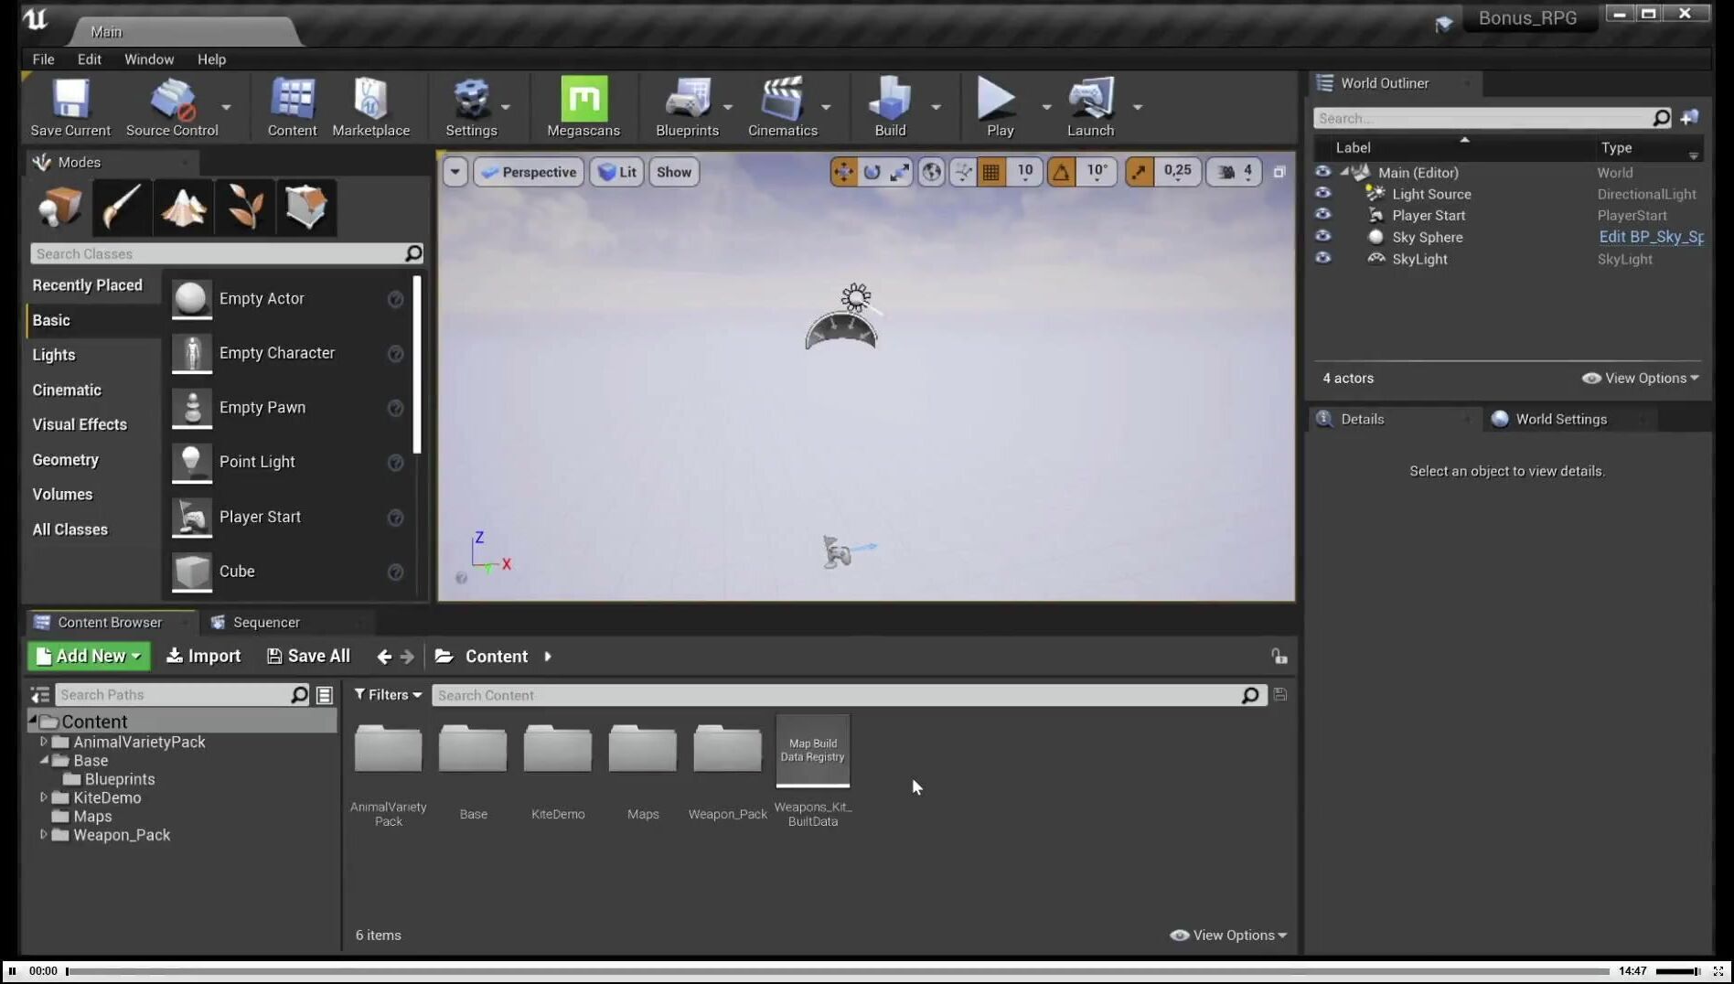The width and height of the screenshot is (1734, 984).
Task: Click the Edit BP_Sky_Sphere link
Action: pos(1651,237)
